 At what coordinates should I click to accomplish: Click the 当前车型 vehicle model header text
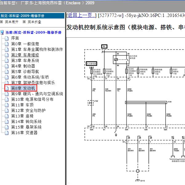[x=47, y=3]
